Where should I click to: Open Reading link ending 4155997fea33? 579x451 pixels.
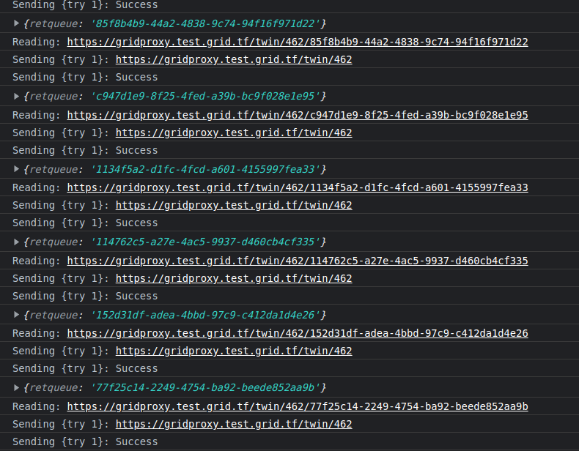pyautogui.click(x=298, y=187)
